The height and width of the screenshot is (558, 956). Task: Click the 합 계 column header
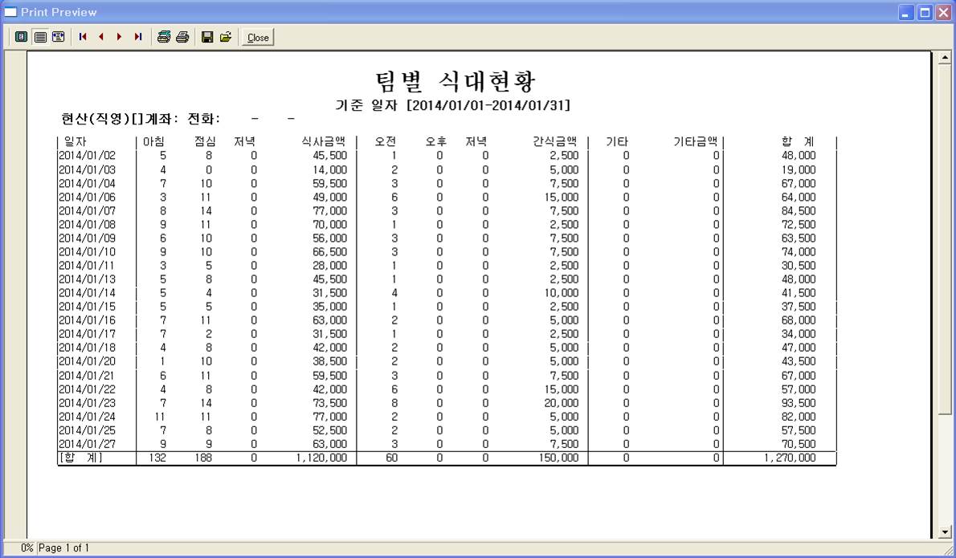pos(798,141)
